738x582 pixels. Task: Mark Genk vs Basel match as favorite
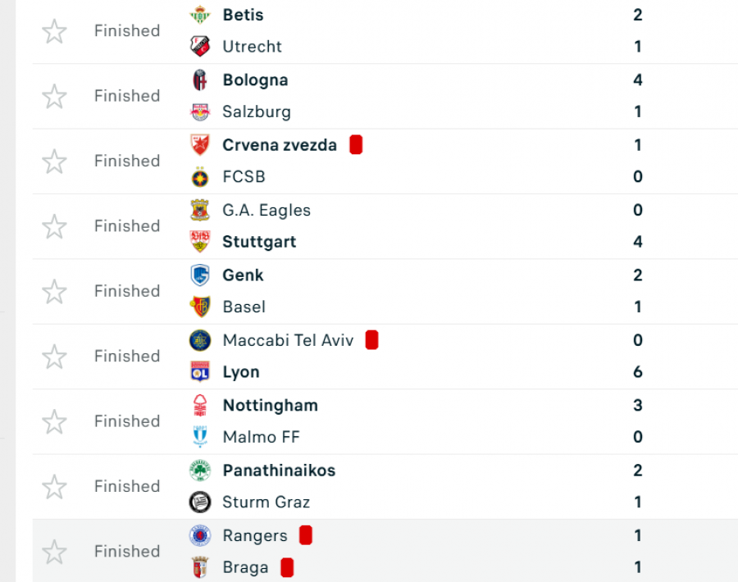click(x=54, y=291)
